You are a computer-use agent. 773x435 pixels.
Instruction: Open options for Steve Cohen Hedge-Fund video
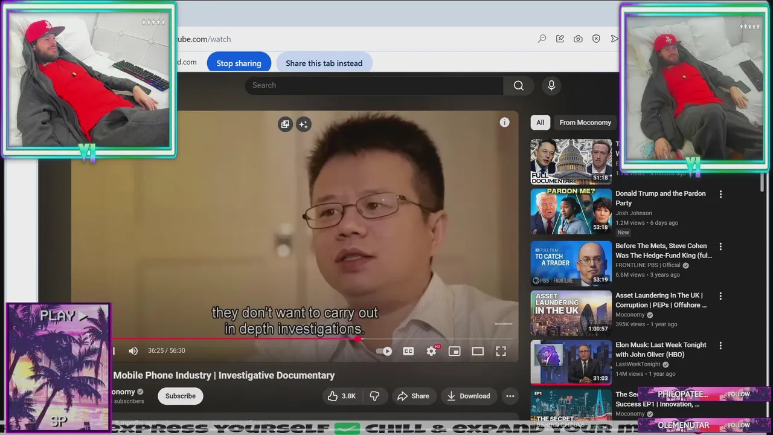pos(720,246)
